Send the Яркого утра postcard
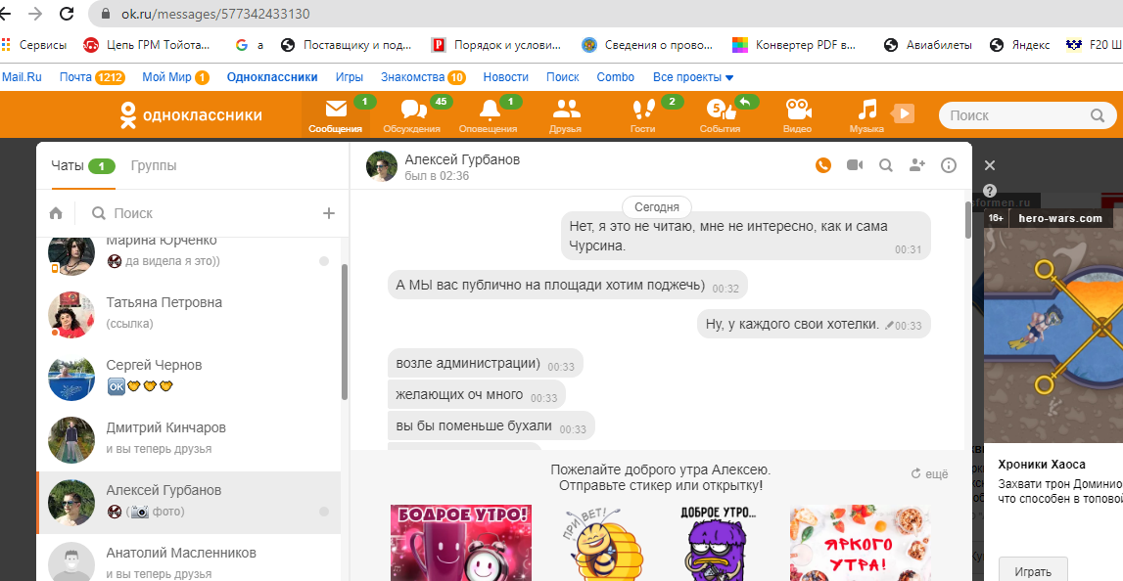 [861, 542]
